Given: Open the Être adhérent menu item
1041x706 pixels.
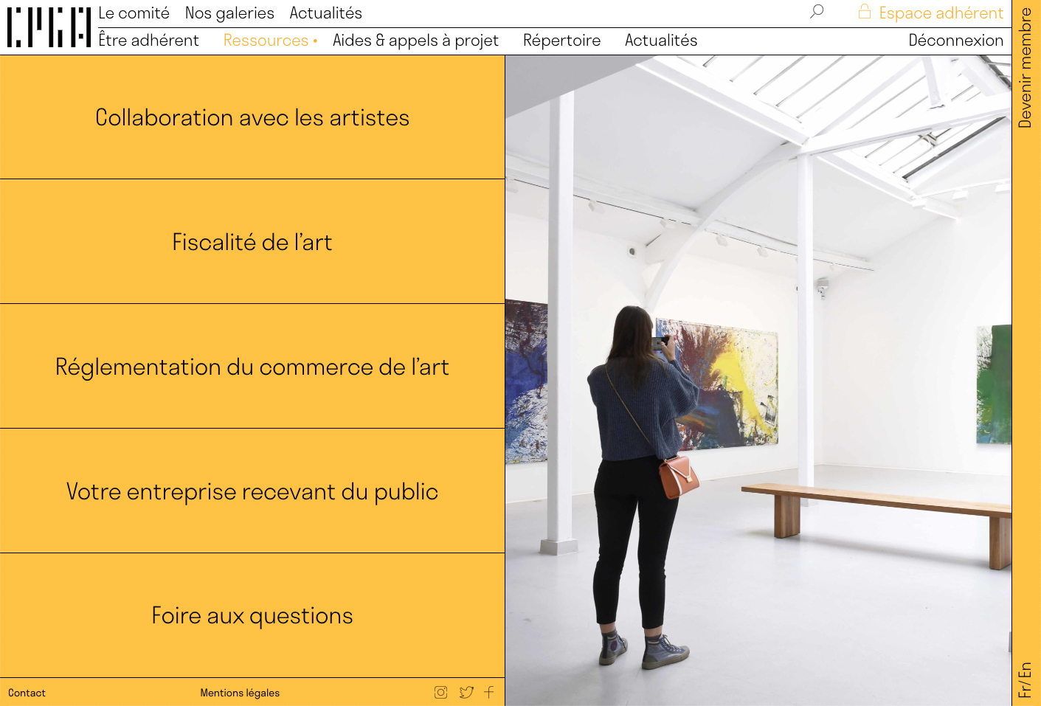Looking at the screenshot, I should 148,41.
